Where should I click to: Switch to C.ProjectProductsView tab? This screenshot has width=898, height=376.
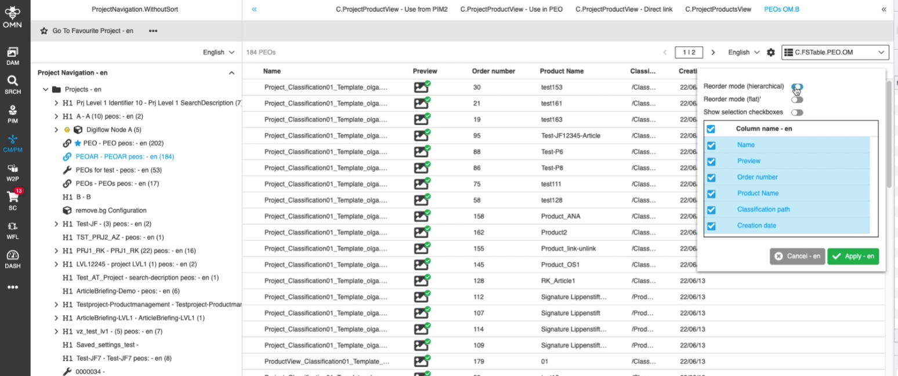click(x=718, y=9)
